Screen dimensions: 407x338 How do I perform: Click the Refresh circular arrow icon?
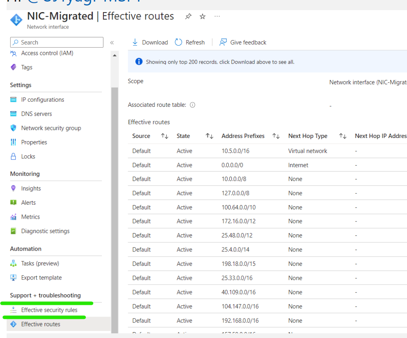click(178, 42)
